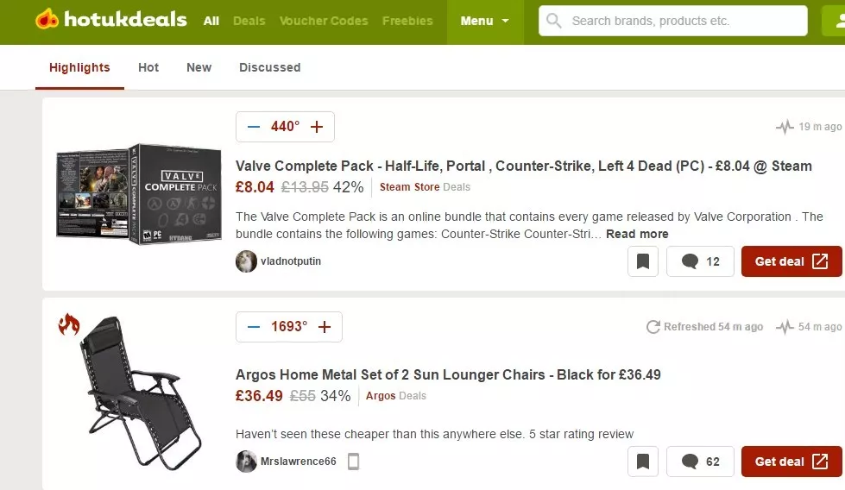Vote cold on Valve Complete Pack deal
Screen dimensions: 845x490
(253, 127)
